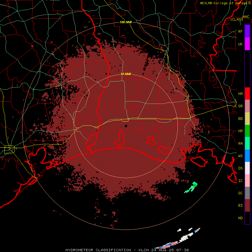Click the "GR" legend label
This screenshot has width=252, height=252.
pyautogui.click(x=240, y=106)
